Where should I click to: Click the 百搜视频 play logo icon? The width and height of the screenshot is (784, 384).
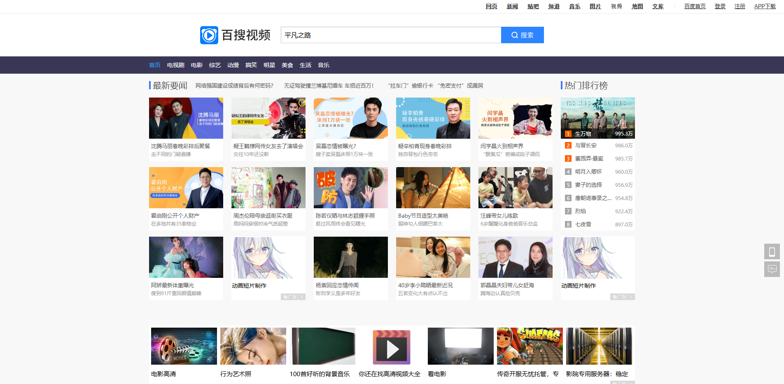coord(209,35)
